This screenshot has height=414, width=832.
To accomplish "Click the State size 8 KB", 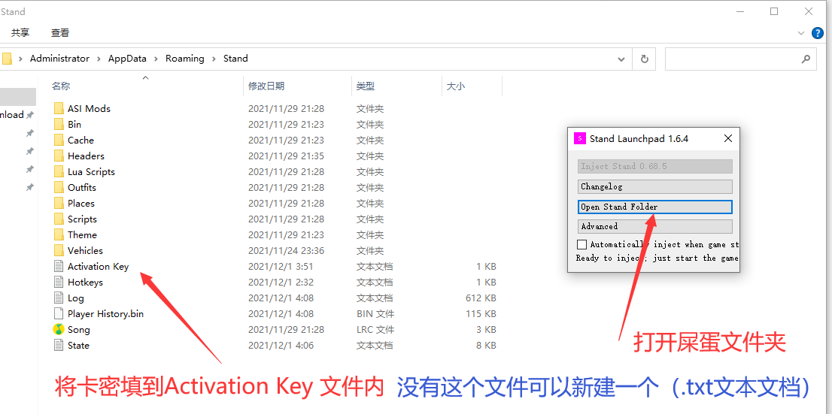I will (x=486, y=345).
